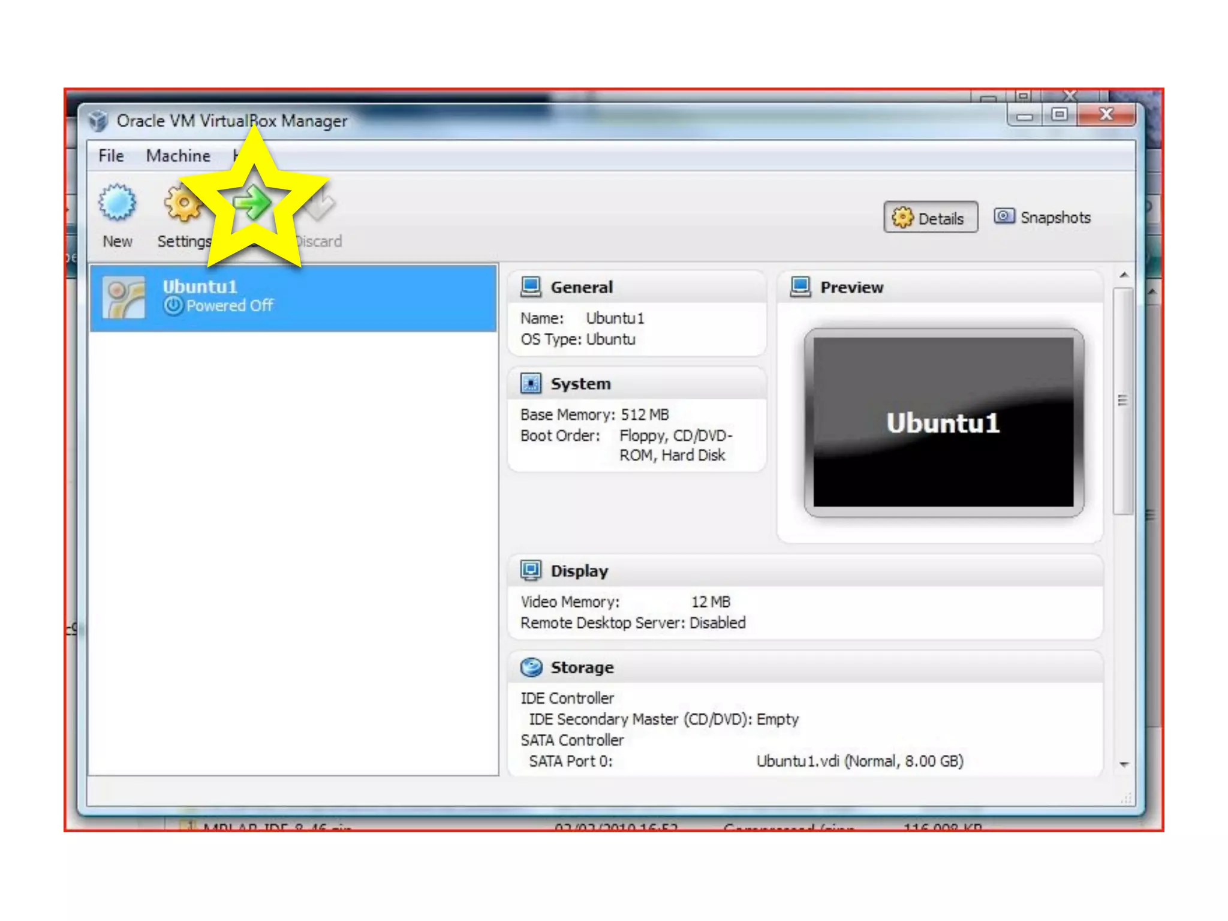Click the details pane scroll down arrow
This screenshot has width=1228, height=921.
pyautogui.click(x=1124, y=765)
